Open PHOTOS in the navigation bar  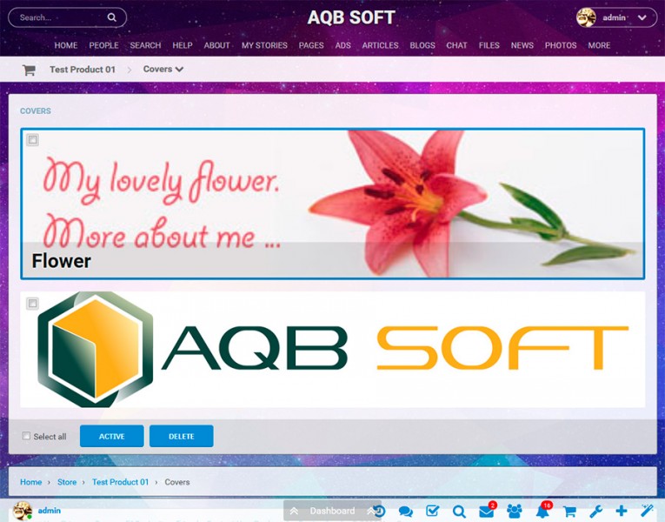(x=561, y=45)
